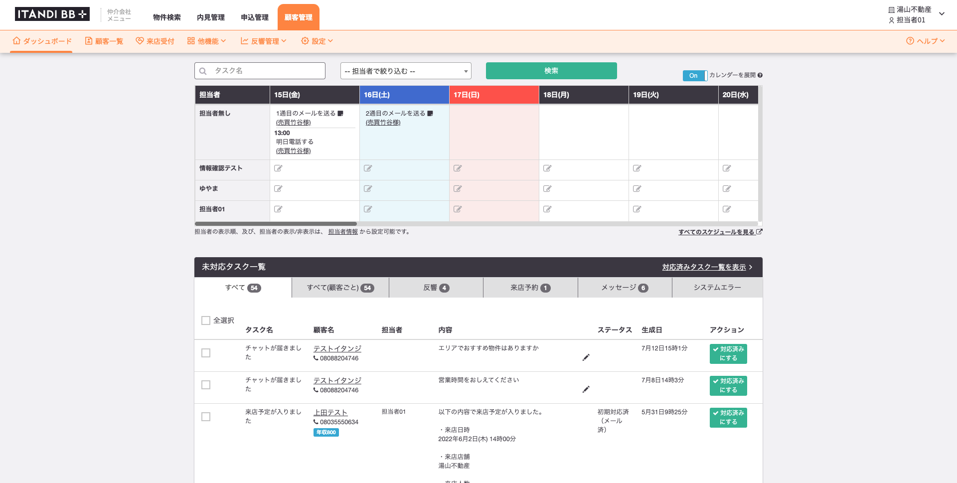Add task for 担当者01 on 16日(土)
This screenshot has width=957, height=483.
tap(368, 209)
